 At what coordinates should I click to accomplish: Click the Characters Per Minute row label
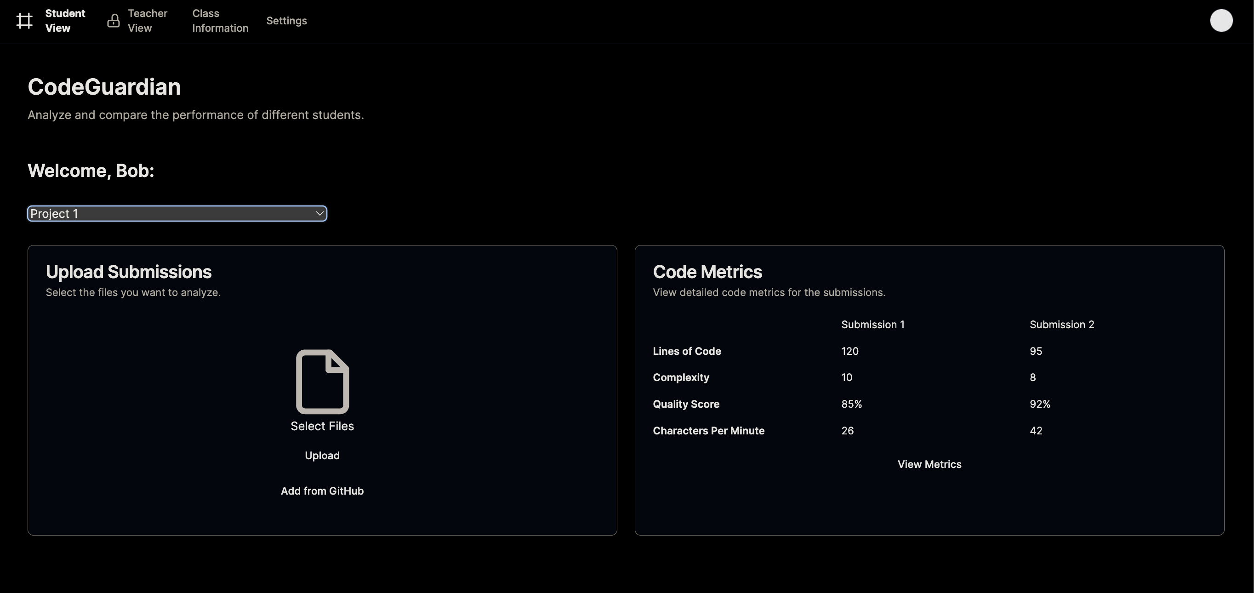(708, 431)
